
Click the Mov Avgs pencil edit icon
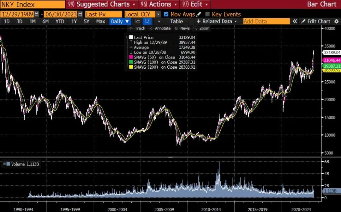coord(199,14)
